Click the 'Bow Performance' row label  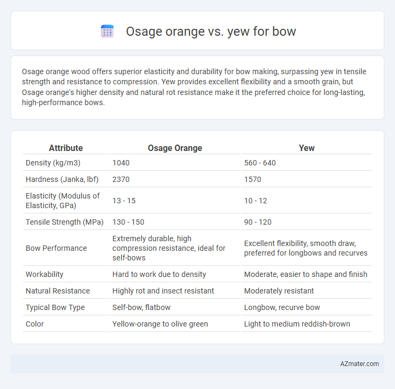56,248
